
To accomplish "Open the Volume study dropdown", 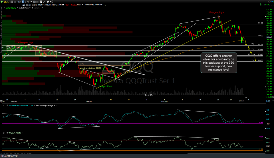I will (x=42, y=8).
